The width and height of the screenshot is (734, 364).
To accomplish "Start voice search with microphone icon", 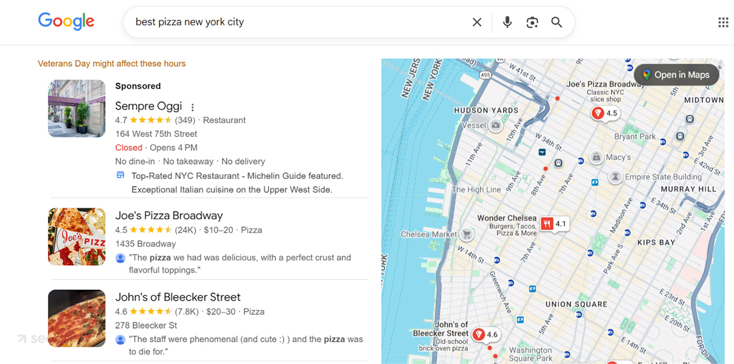I will point(507,22).
